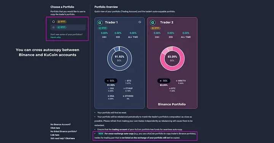Screen dimensions: 274x143
Task: Click Trader 2 alpha logo icon
Action: [x=153, y=23]
